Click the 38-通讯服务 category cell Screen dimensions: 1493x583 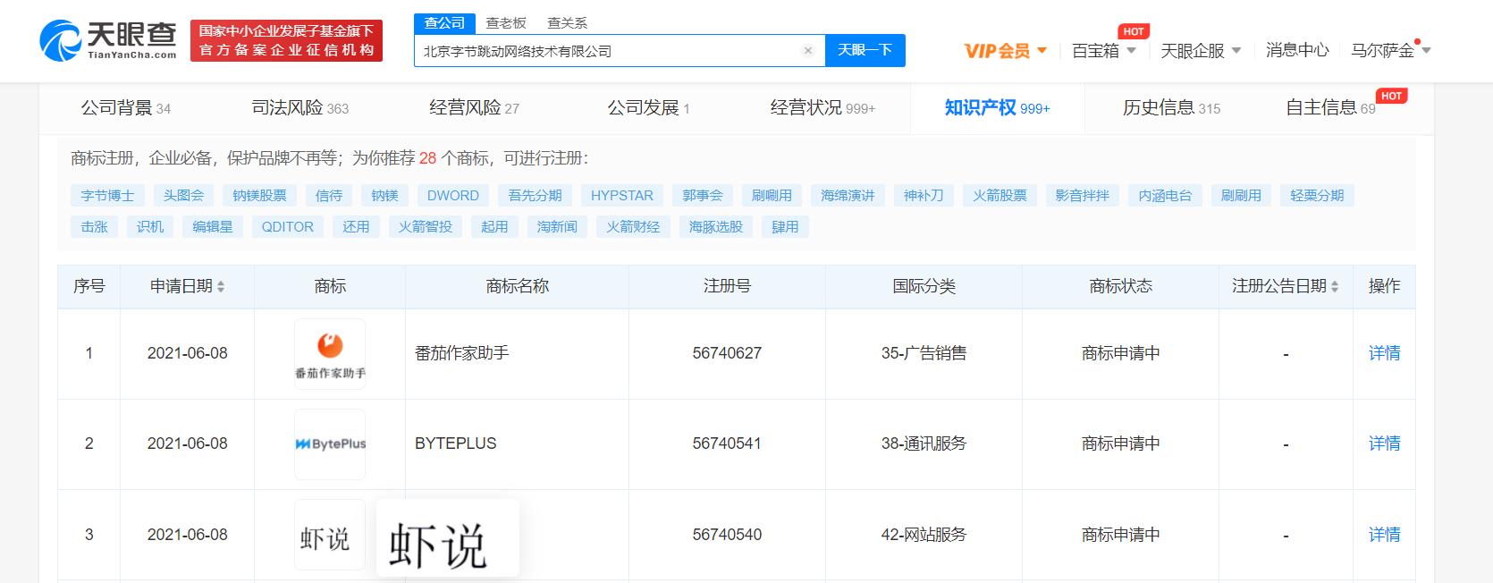click(x=924, y=444)
